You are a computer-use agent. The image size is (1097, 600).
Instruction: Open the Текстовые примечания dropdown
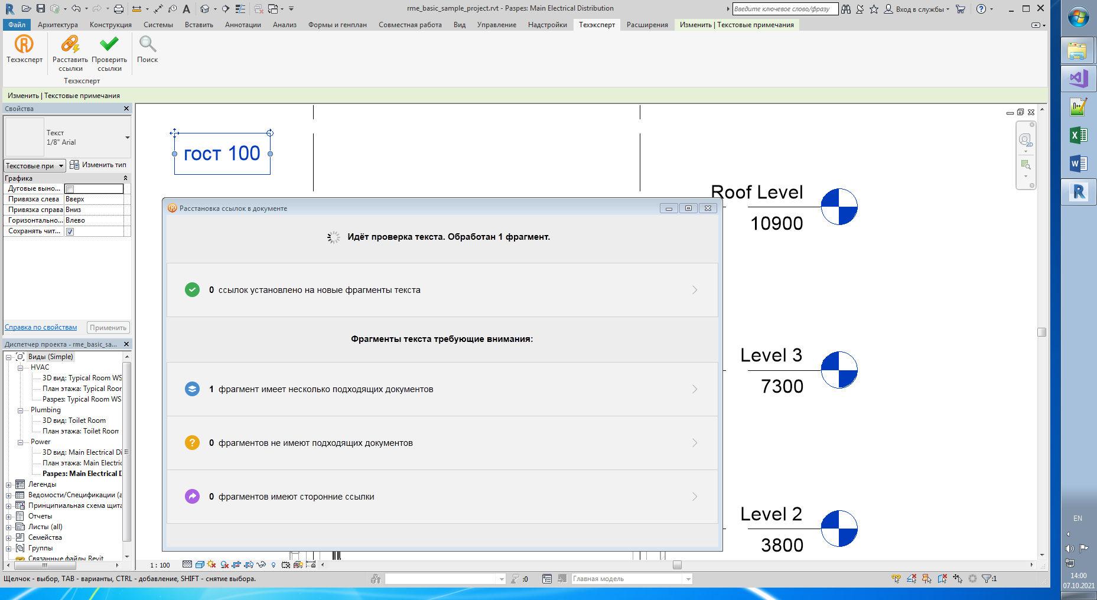click(35, 166)
